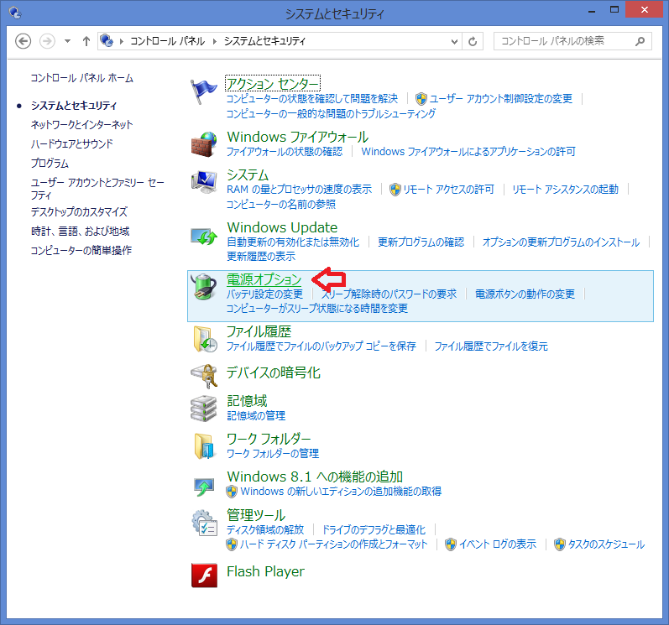
Task: Open ハードウェアとサウンド category in sidebar
Action: coord(71,143)
